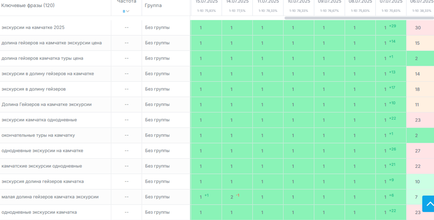The width and height of the screenshot is (434, 220).
Task: Click position 30 cell in 06.07.2025 column
Action: click(x=418, y=28)
